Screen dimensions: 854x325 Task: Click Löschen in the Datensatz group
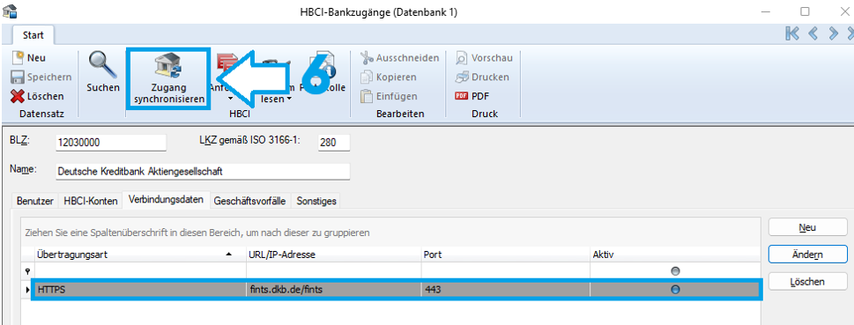(38, 96)
